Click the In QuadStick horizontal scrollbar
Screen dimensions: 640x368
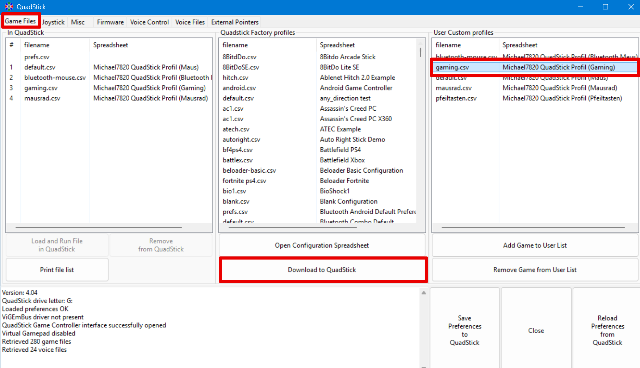[99, 228]
